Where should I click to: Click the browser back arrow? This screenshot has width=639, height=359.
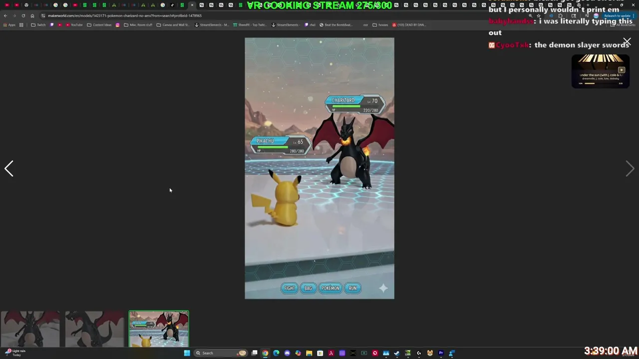5,15
